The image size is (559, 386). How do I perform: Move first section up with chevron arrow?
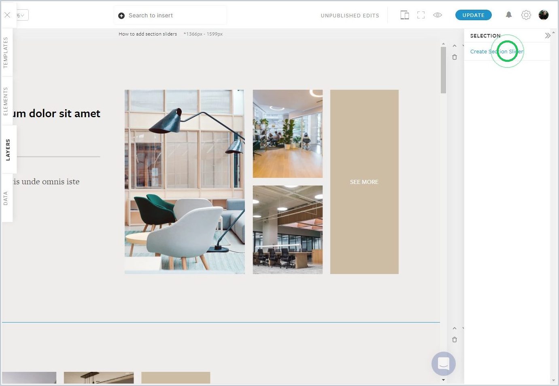[455, 46]
